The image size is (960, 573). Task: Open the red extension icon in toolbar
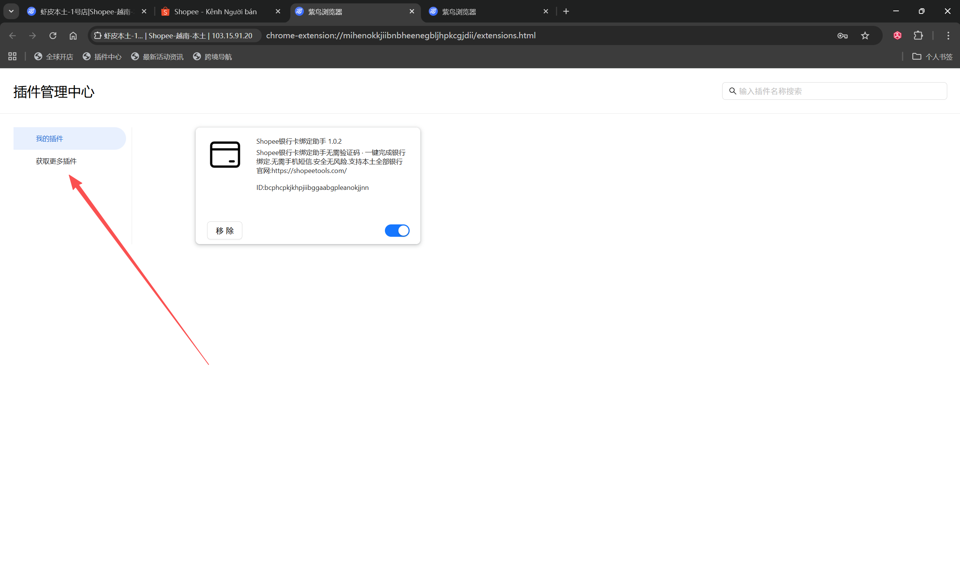pyautogui.click(x=897, y=36)
